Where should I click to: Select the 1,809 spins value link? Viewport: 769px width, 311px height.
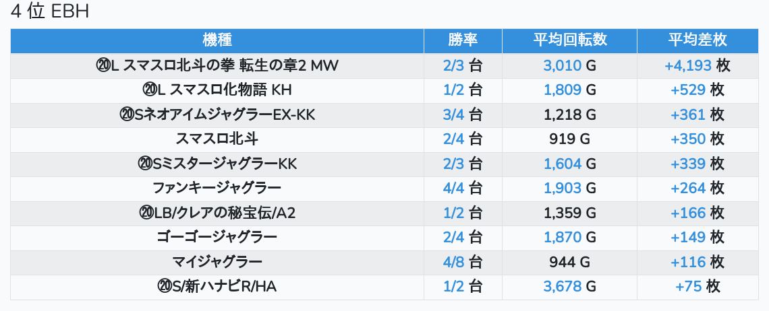[x=562, y=90]
